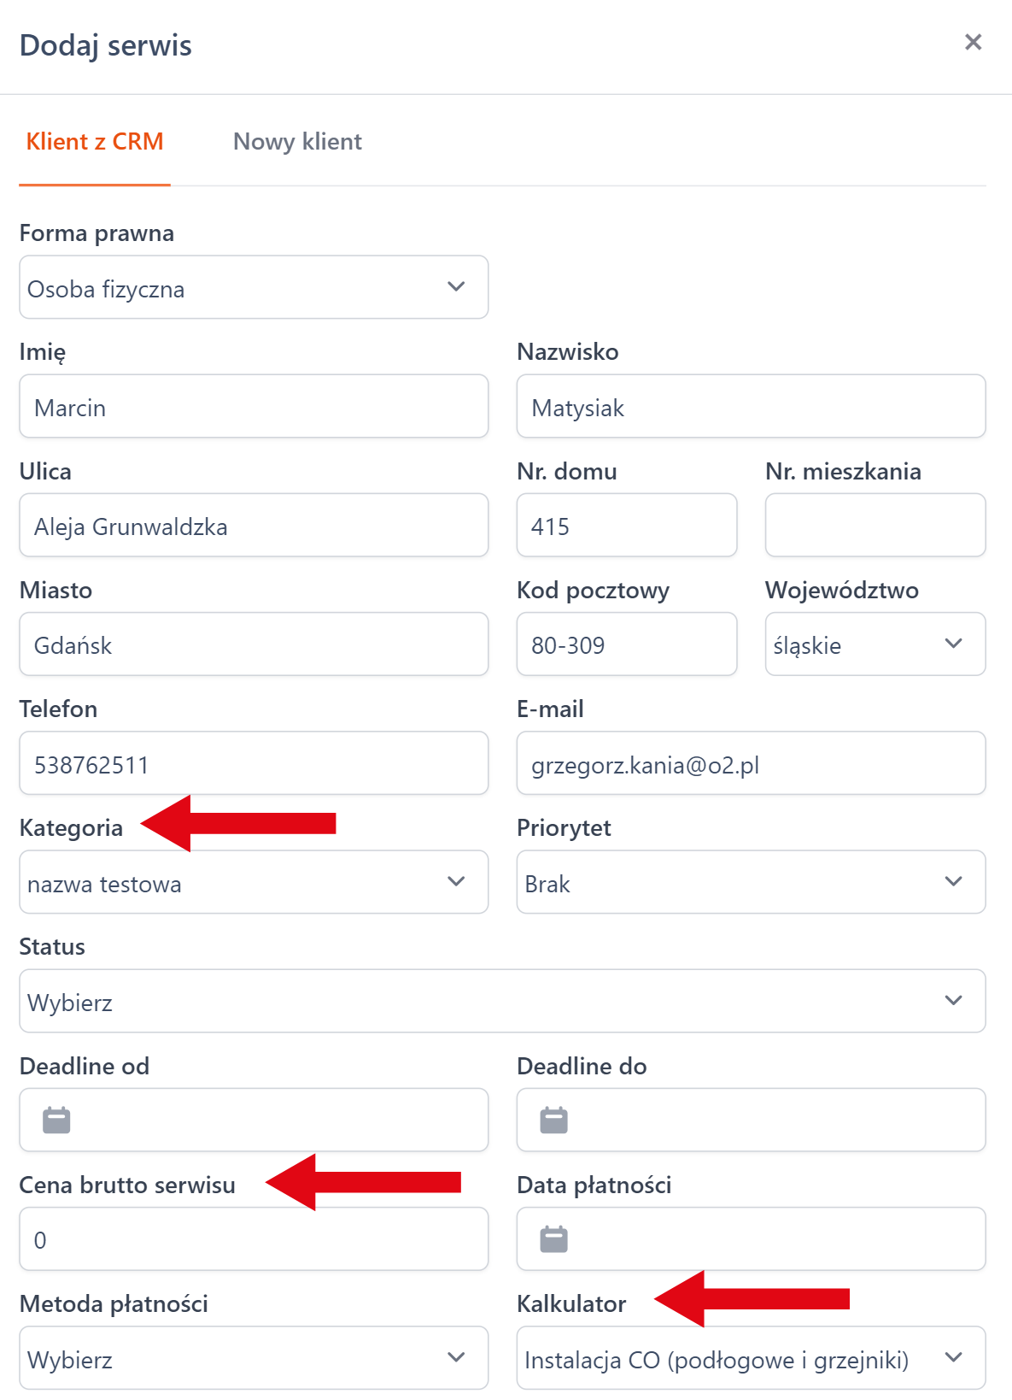The height and width of the screenshot is (1400, 1012).
Task: Open the Kalkulator dropdown
Action: tap(751, 1358)
